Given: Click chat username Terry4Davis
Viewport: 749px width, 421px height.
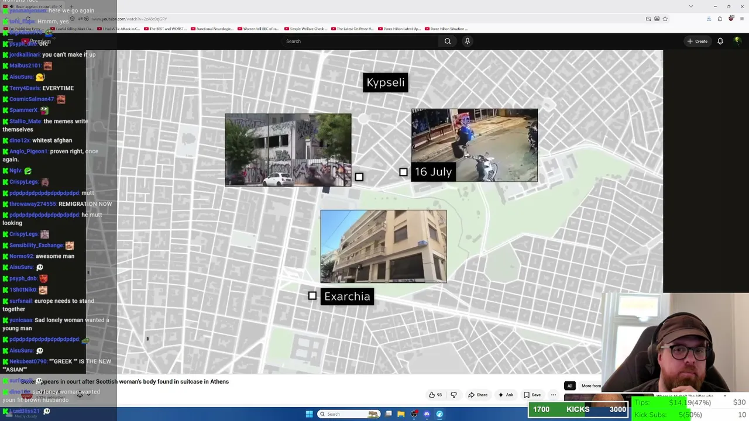Looking at the screenshot, I should [25, 88].
